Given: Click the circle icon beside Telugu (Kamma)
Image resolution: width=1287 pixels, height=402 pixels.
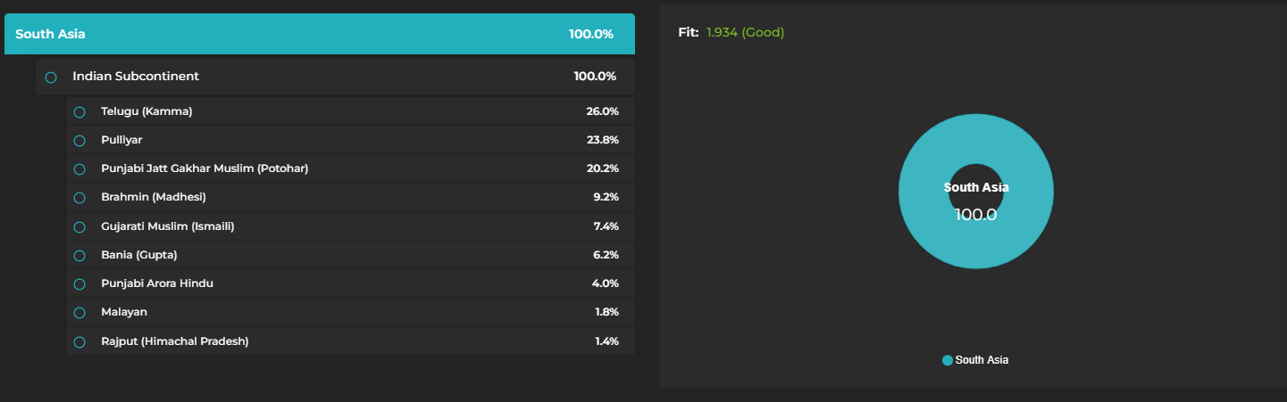Looking at the screenshot, I should (x=79, y=112).
